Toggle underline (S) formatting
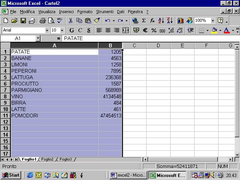Screen dimensions: 240x180 88,30
